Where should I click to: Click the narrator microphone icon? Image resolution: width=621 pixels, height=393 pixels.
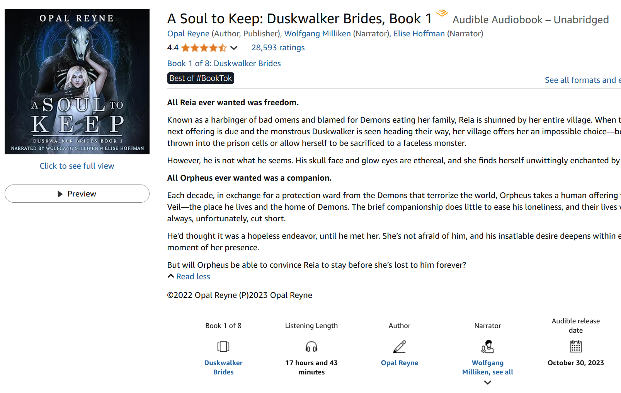coord(488,347)
